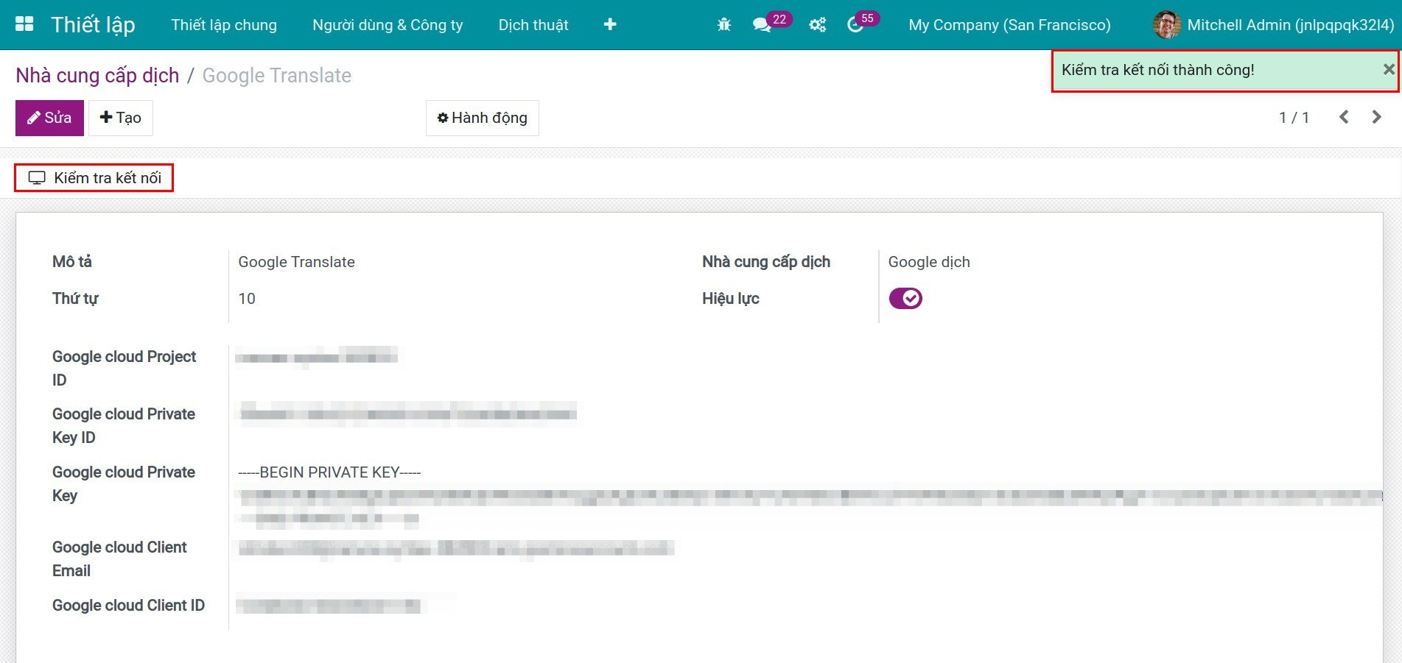This screenshot has height=663, width=1402.
Task: Open the Dịch thuật menu
Action: click(x=533, y=24)
